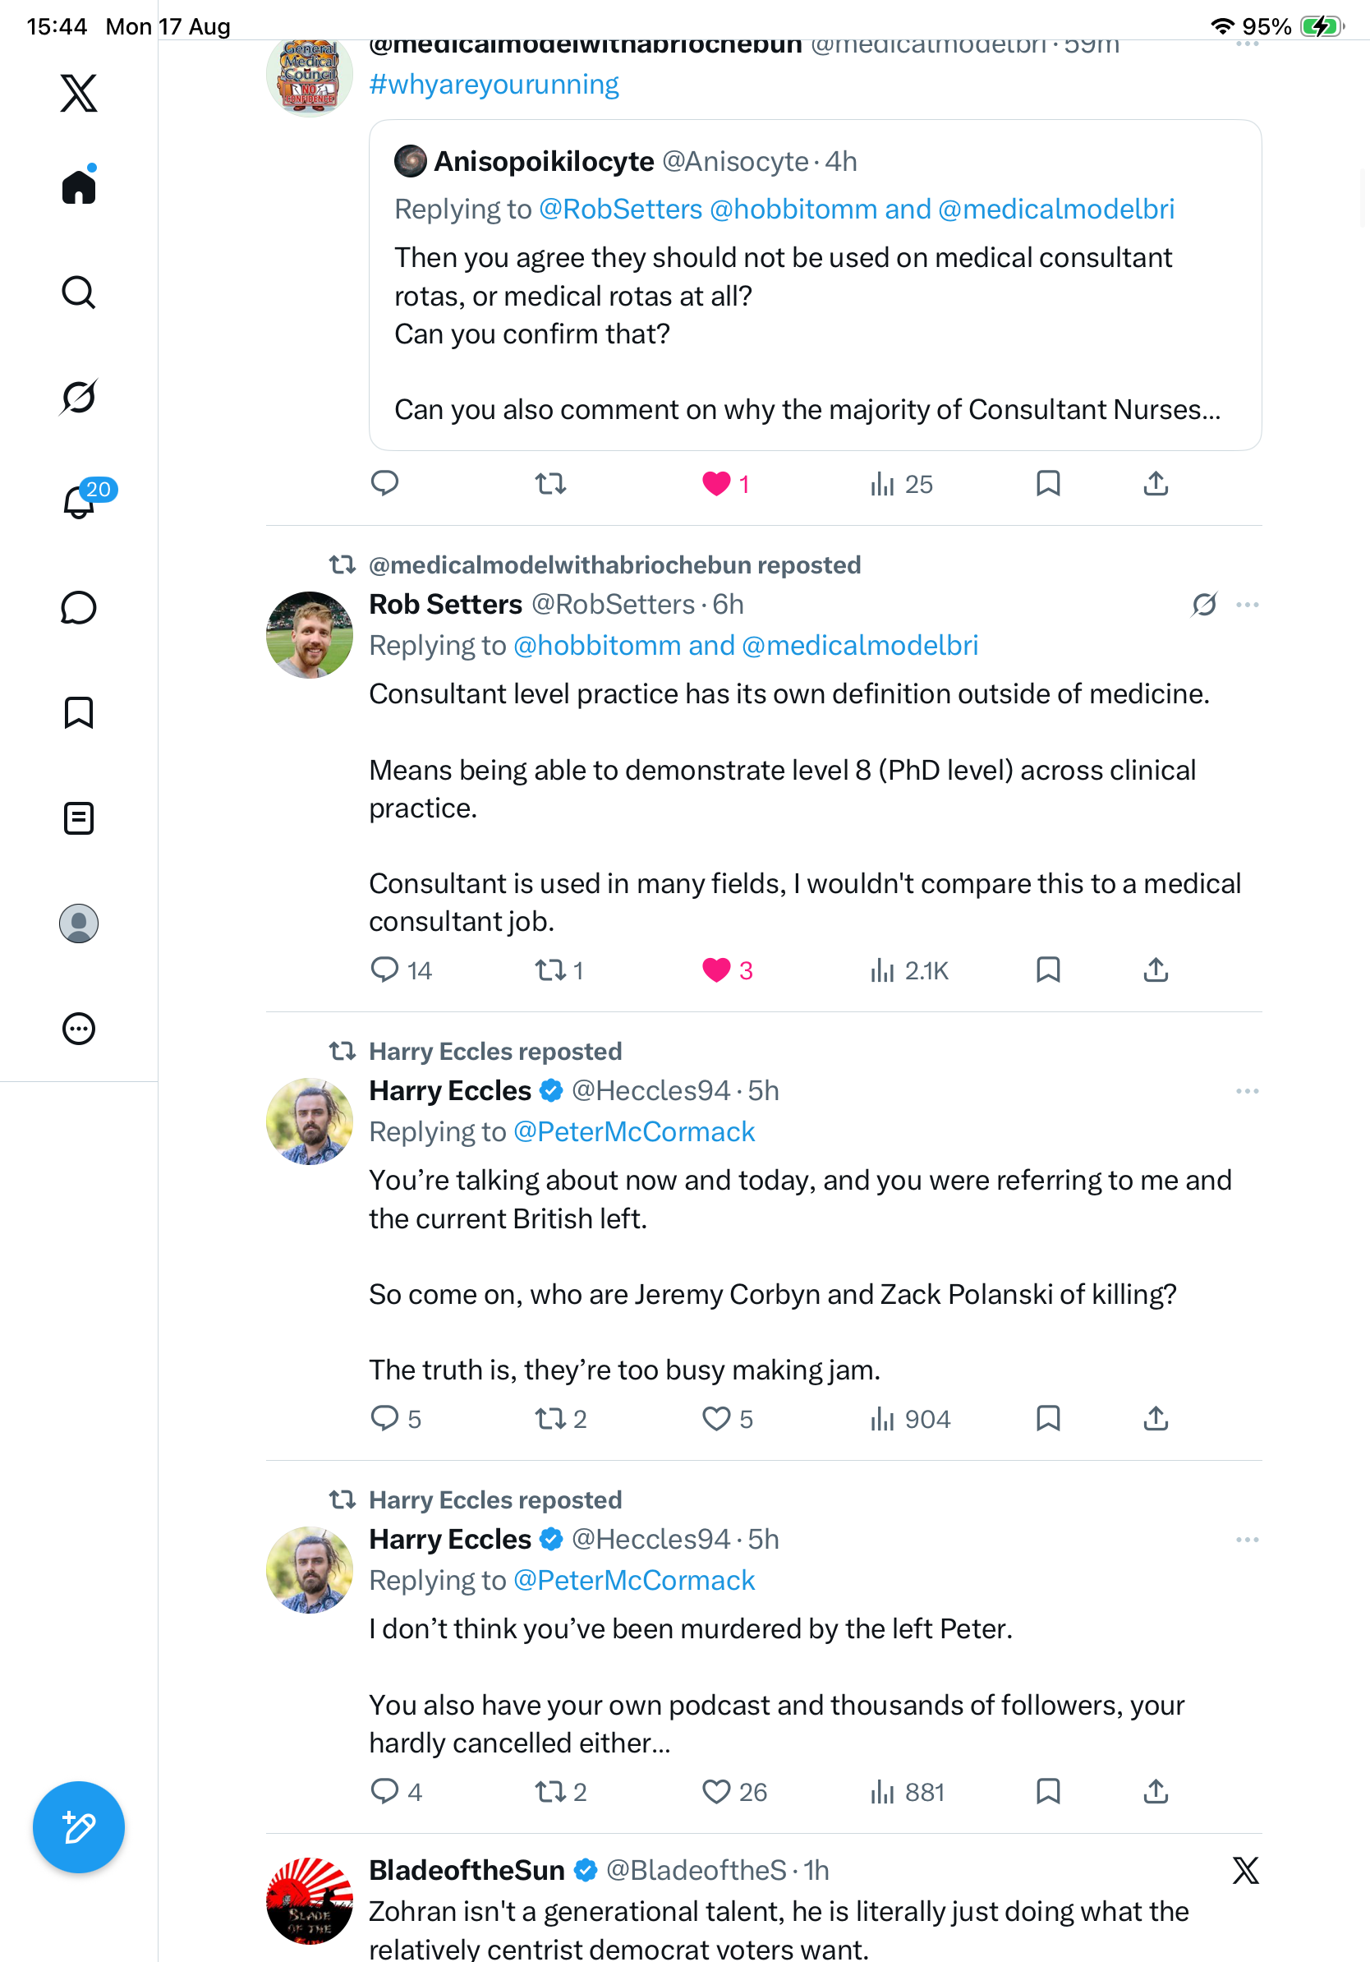This screenshot has width=1370, height=1962.
Task: Open @PeterMcCormack mention in first Harry Eccles reply
Action: [x=634, y=1131]
